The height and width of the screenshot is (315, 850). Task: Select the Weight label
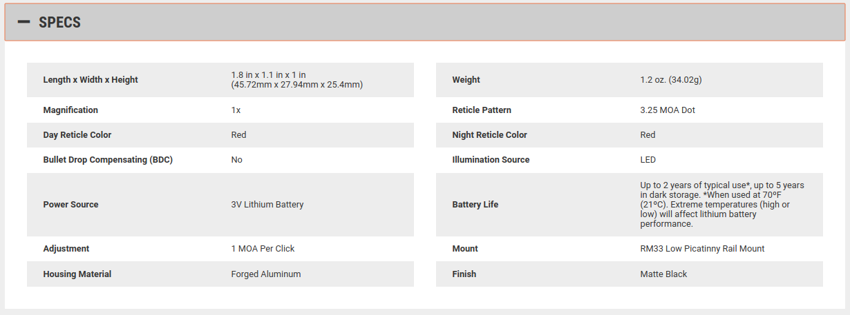click(x=466, y=80)
